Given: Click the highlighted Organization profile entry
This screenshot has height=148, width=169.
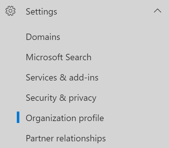Looking at the screenshot, I should (x=65, y=118).
